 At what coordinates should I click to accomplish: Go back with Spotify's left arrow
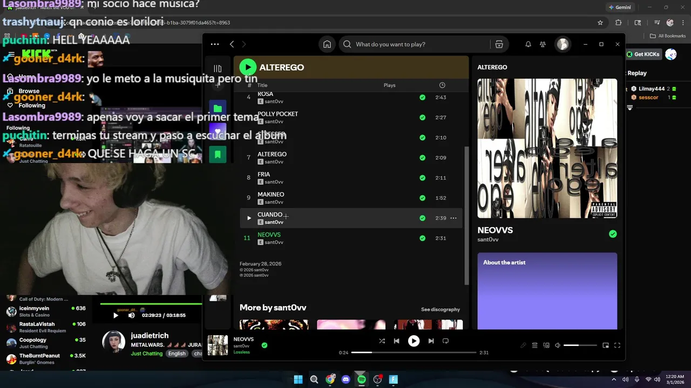click(232, 44)
